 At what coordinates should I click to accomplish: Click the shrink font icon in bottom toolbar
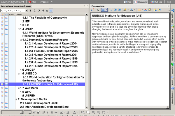(38, 112)
